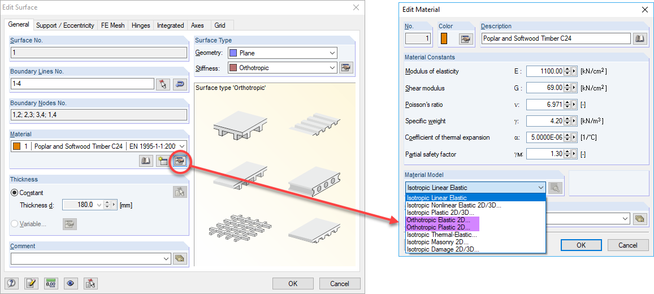Open color edit icon in Edit Material
The height and width of the screenshot is (294, 654).
click(465, 39)
